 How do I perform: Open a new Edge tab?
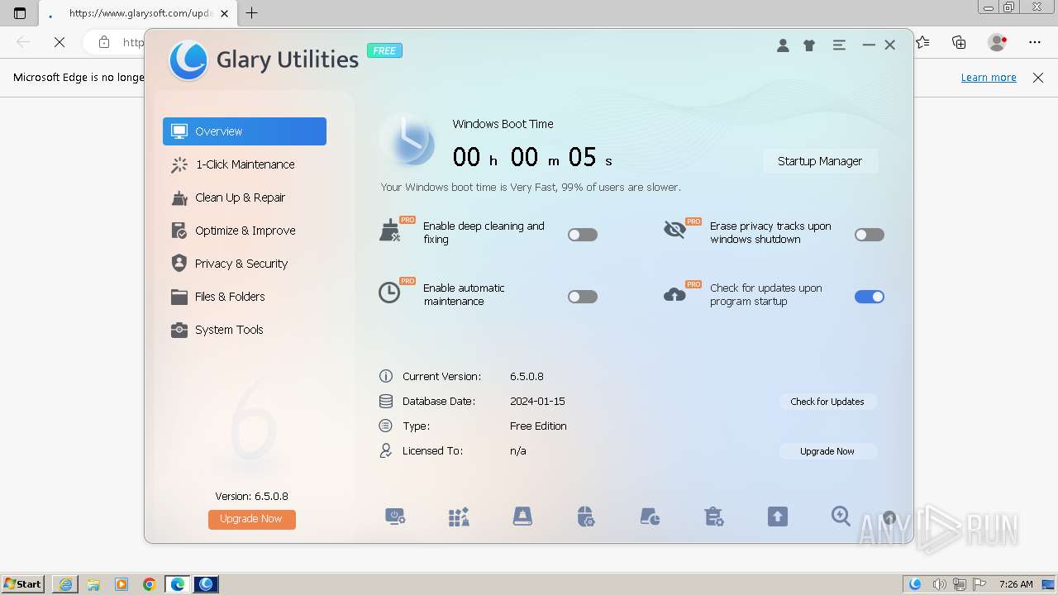252,12
